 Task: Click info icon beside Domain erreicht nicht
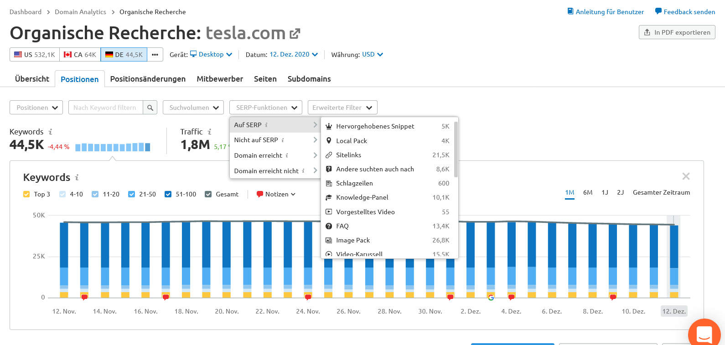(x=303, y=171)
